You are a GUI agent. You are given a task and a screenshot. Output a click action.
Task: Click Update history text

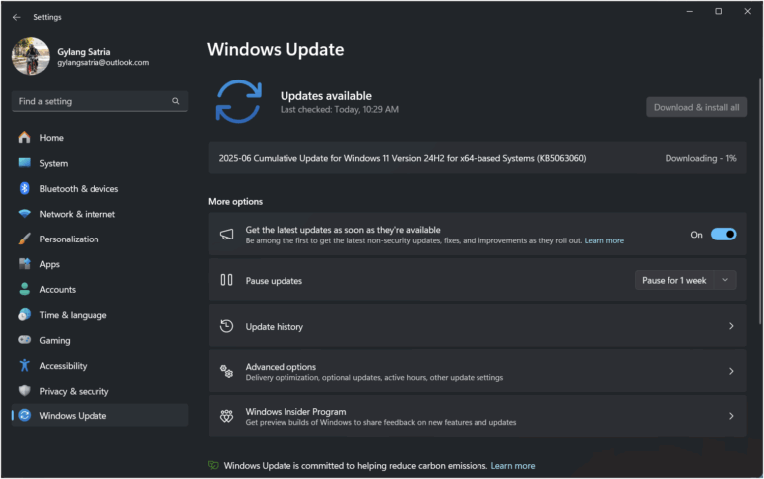pos(274,327)
